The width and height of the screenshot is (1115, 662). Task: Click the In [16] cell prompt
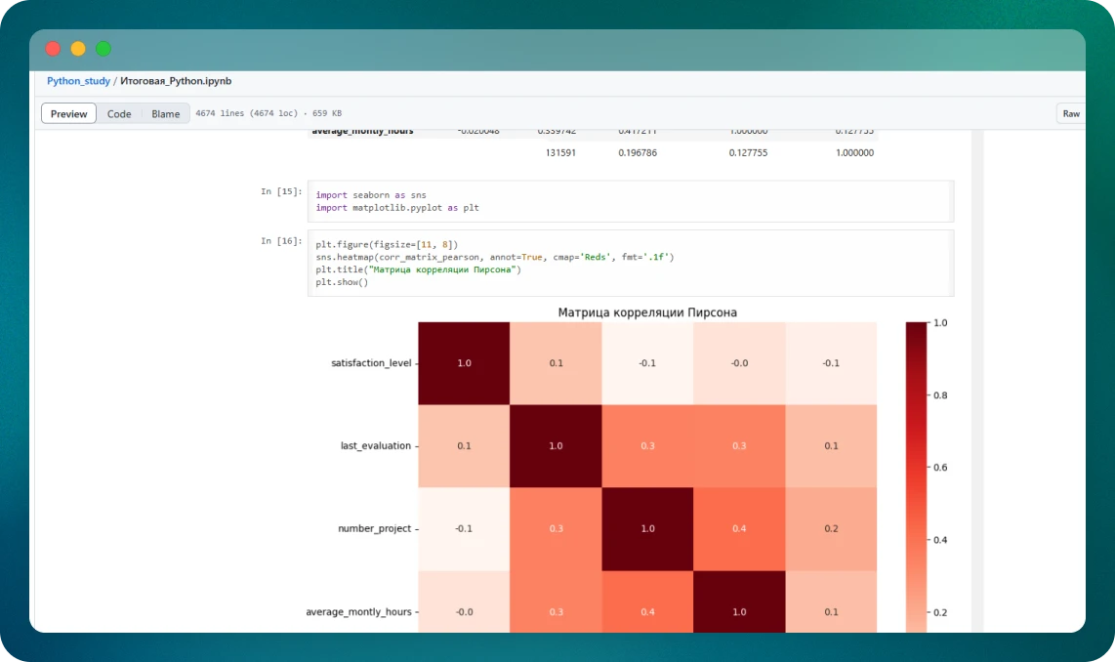tap(281, 241)
